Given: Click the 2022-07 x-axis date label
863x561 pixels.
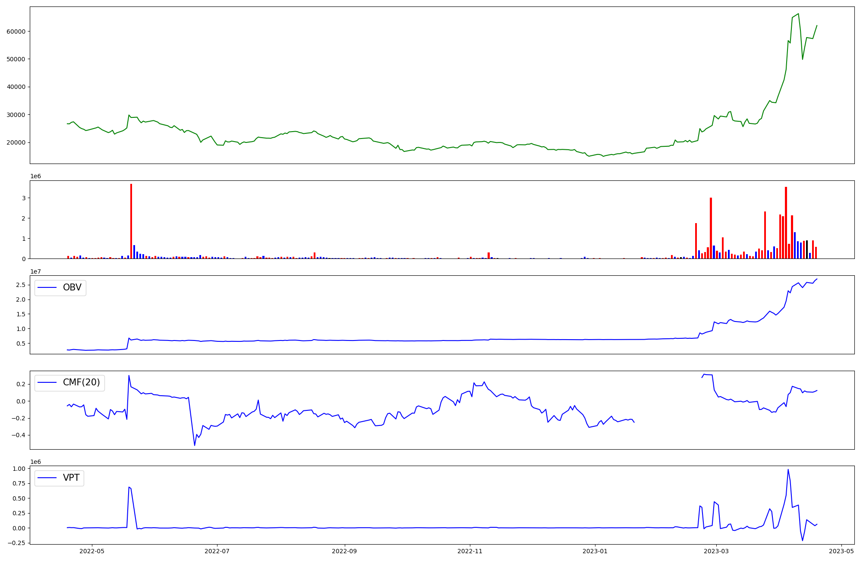Looking at the screenshot, I should pyautogui.click(x=217, y=551).
